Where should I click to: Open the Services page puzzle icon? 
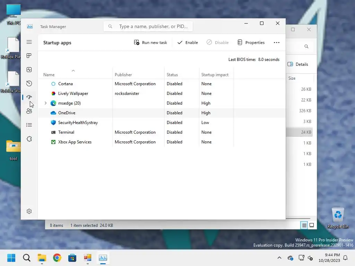tap(29, 139)
